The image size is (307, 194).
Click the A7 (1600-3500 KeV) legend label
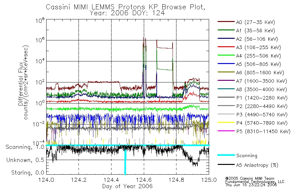pyautogui.click(x=261, y=81)
